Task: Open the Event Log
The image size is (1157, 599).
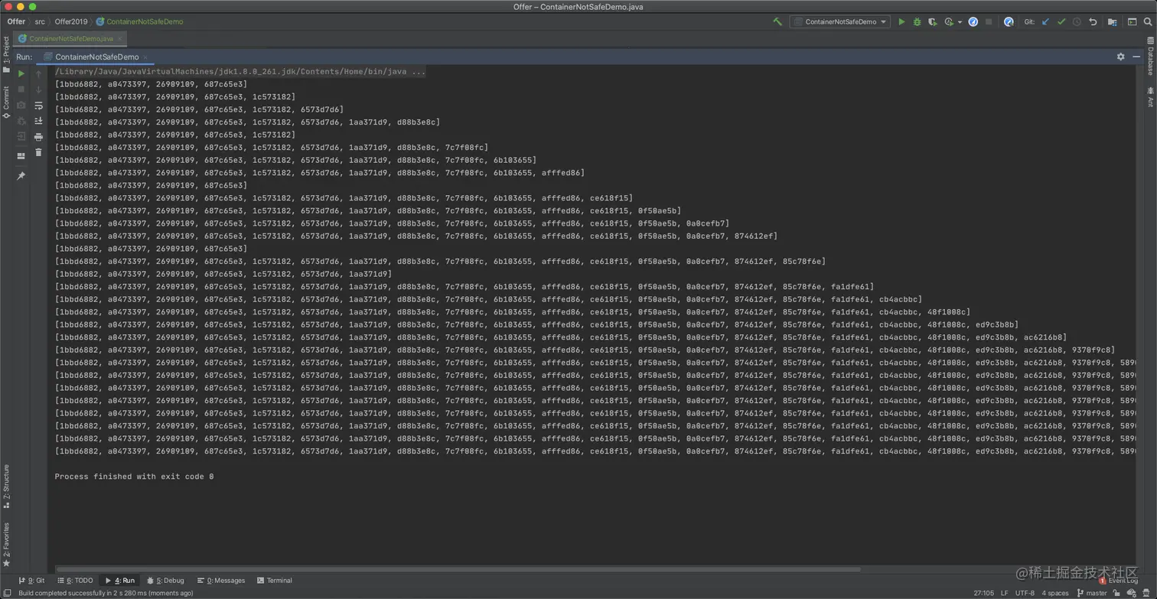Action: tap(1117, 581)
